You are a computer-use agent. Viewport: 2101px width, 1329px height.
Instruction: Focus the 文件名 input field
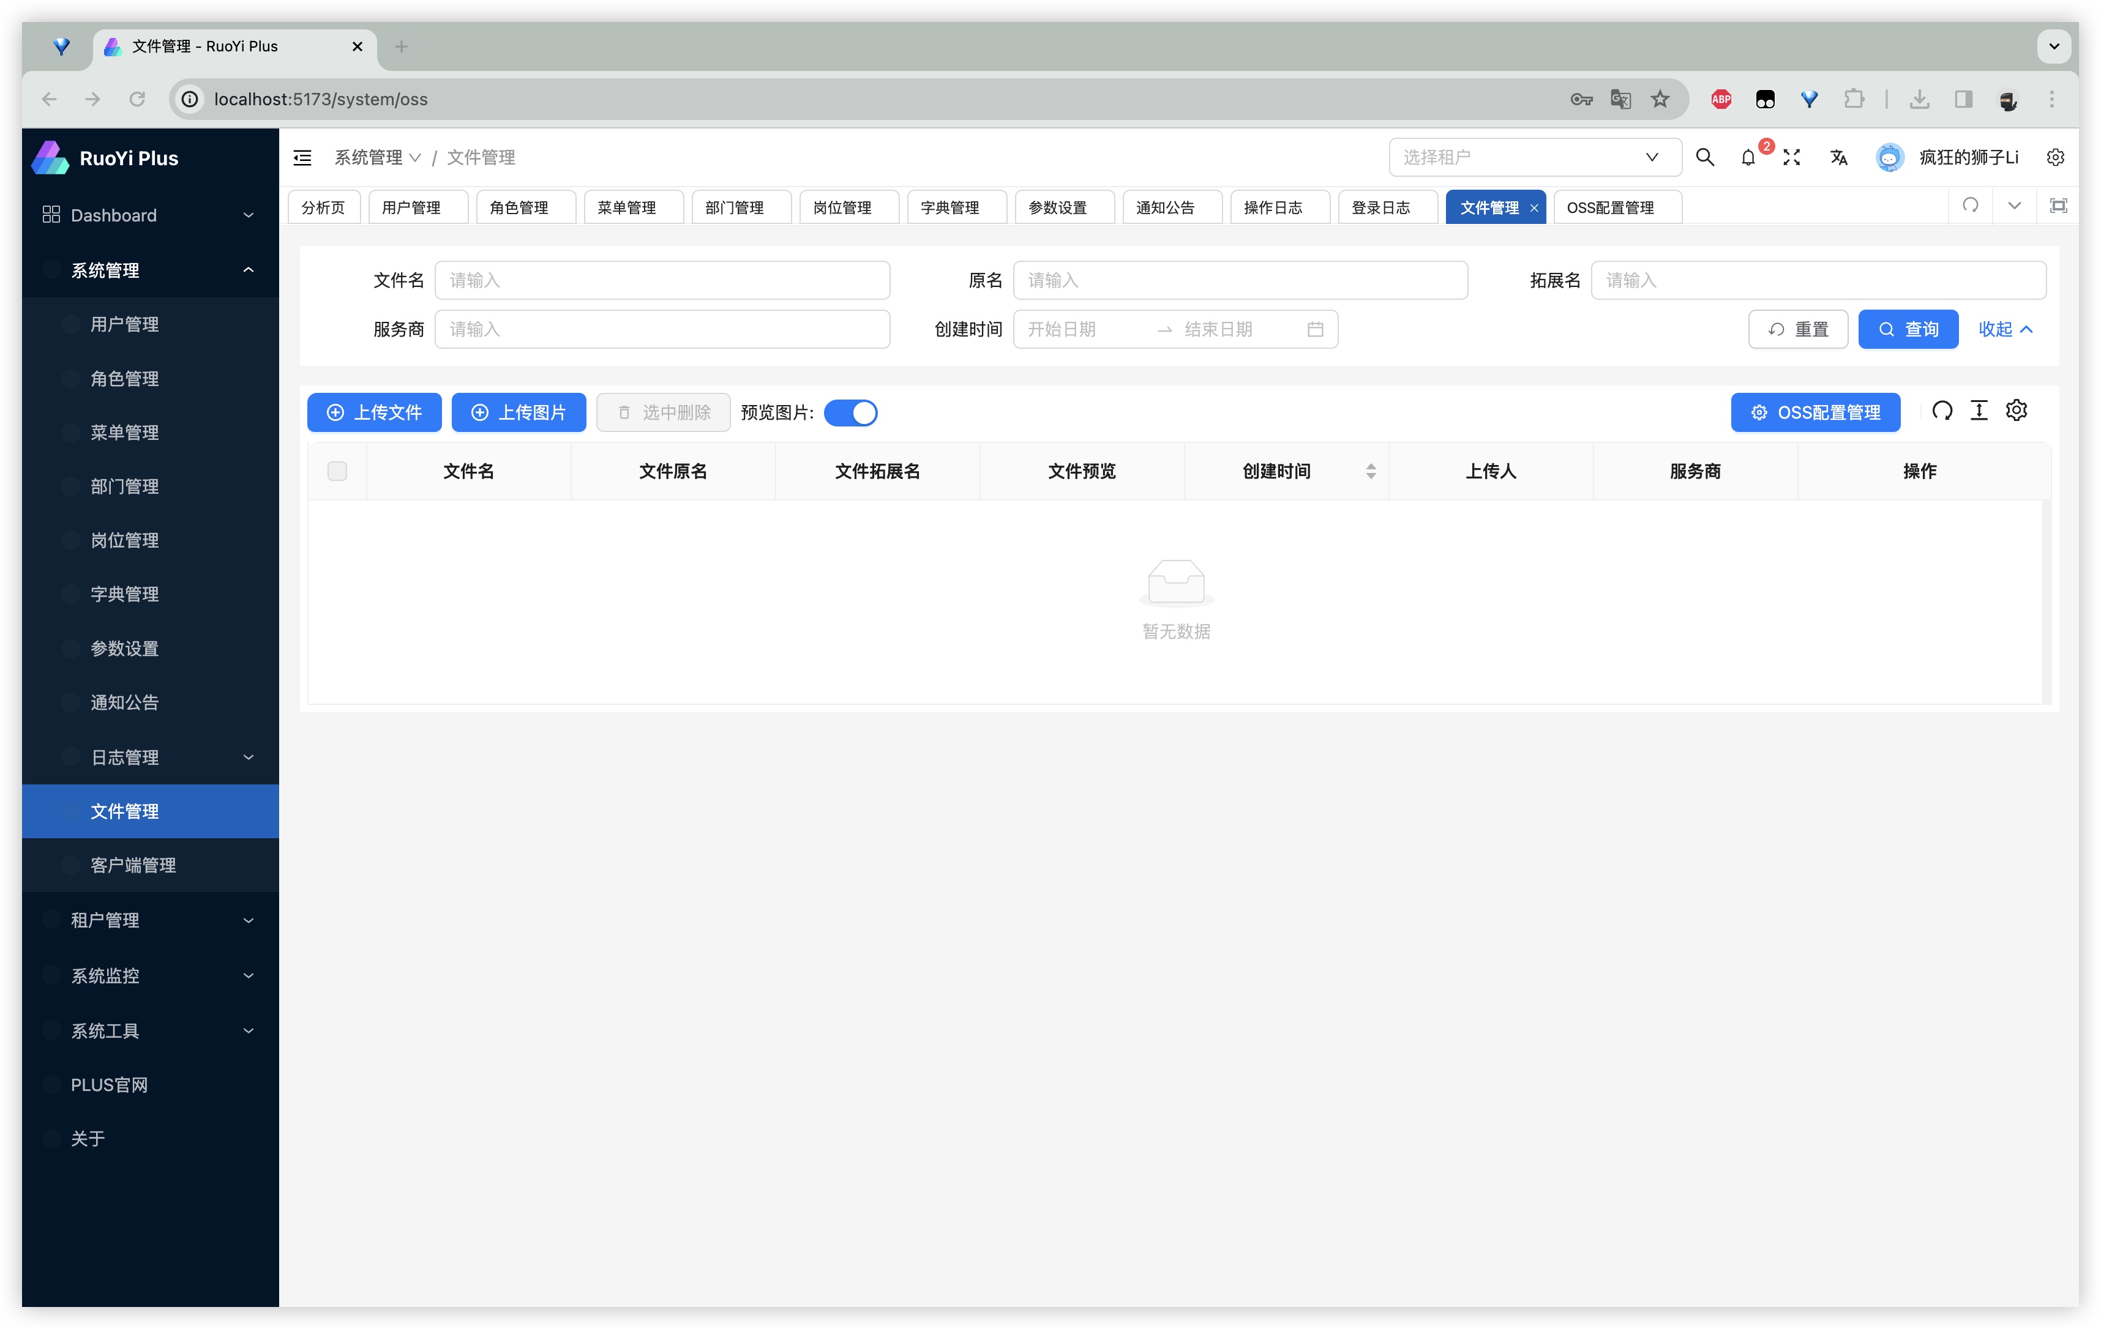[x=662, y=281]
